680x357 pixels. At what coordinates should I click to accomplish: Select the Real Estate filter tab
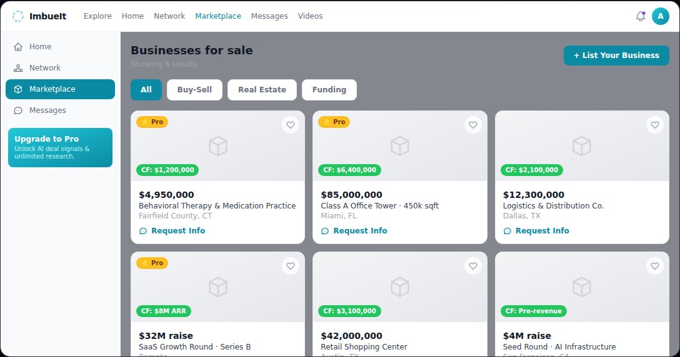262,90
